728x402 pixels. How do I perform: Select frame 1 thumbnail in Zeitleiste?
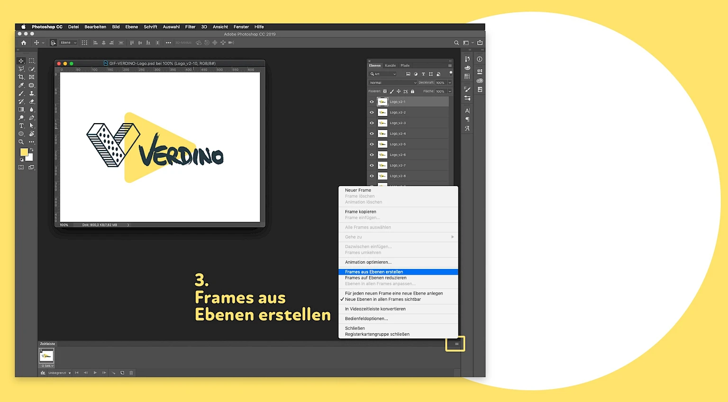(46, 356)
